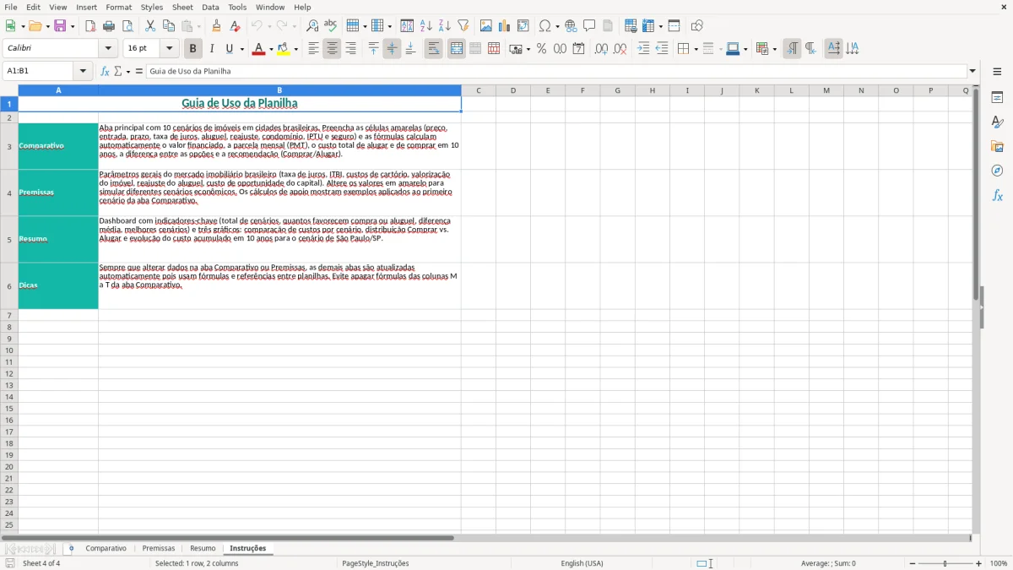Image resolution: width=1013 pixels, height=570 pixels.
Task: Toggle Print Preview
Action: [x=127, y=26]
